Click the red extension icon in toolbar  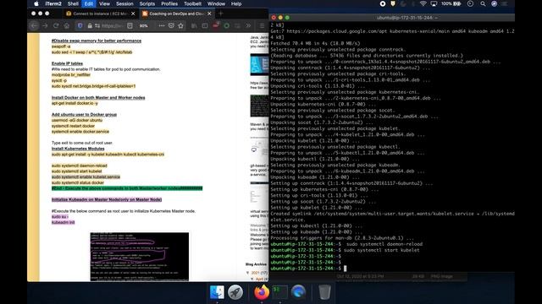(216, 25)
